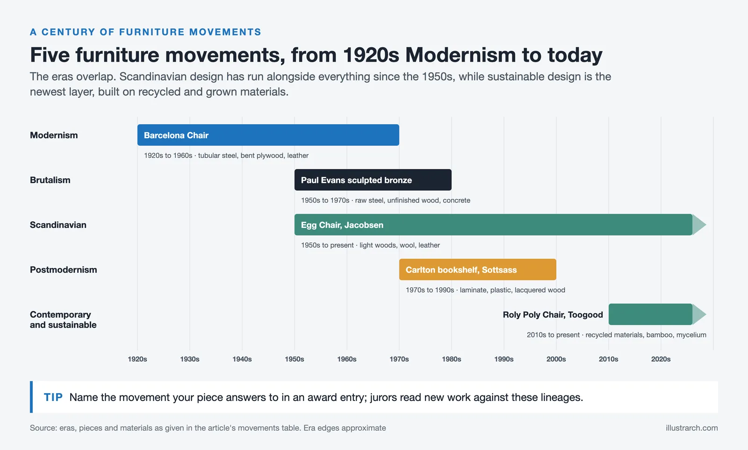Select the 1970s axis marker
Screen dimensions: 748x450
click(399, 359)
